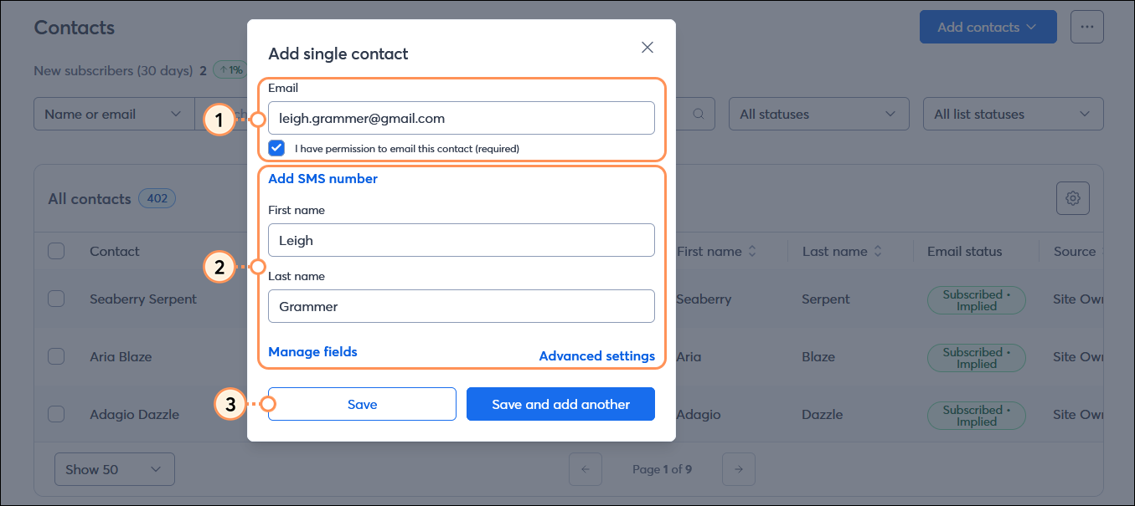The width and height of the screenshot is (1135, 506).
Task: Sort contacts by Last name column
Action: tap(877, 251)
